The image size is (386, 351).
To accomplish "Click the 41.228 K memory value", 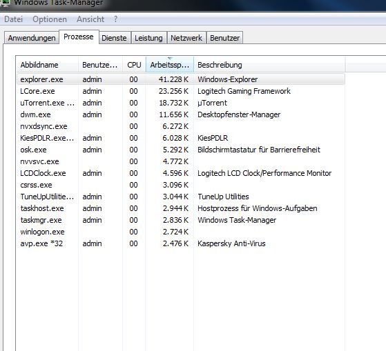I will point(173,79).
